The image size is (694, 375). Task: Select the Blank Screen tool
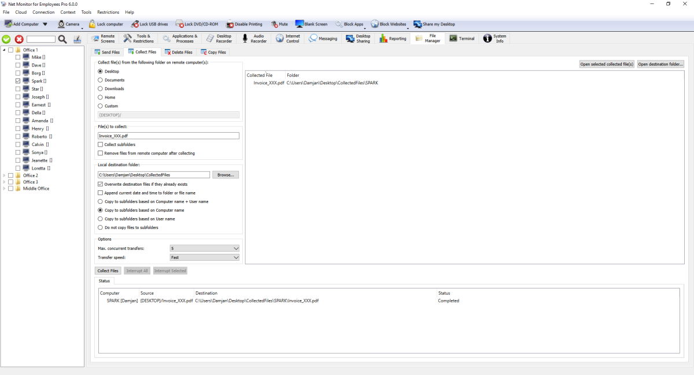300,24
